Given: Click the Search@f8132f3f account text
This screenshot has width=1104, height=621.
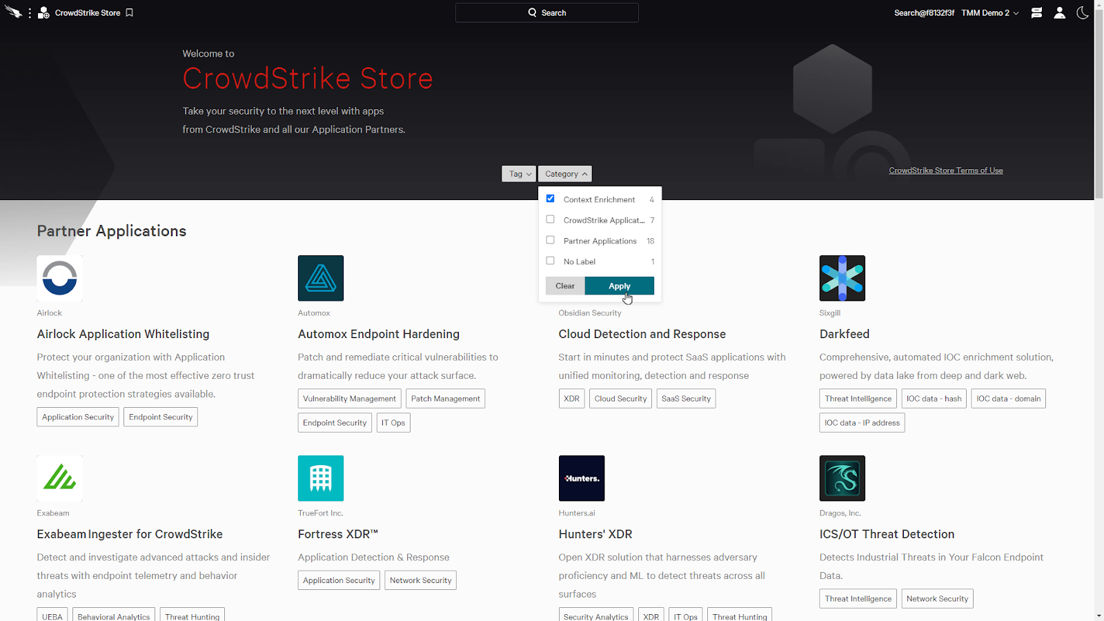Looking at the screenshot, I should tap(924, 12).
